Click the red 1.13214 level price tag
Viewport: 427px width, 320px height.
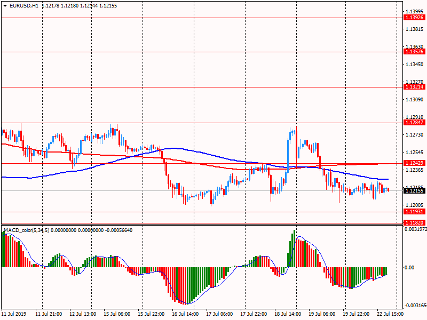coord(414,87)
